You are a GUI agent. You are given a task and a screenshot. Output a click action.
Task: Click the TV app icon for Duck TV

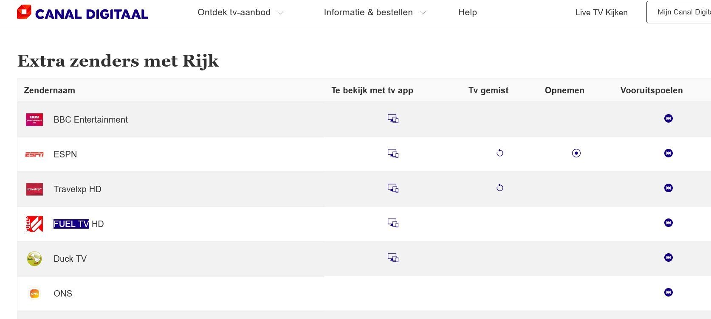coord(393,258)
